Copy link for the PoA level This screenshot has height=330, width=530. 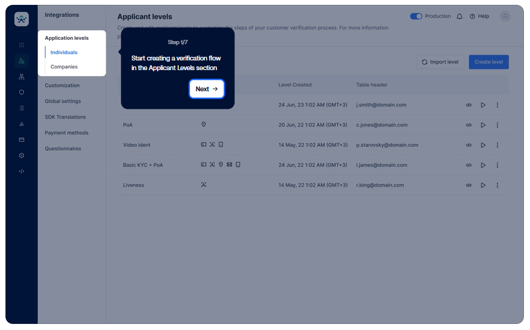pos(468,125)
